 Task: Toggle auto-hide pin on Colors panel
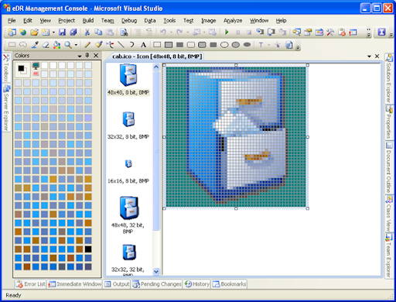(87, 56)
